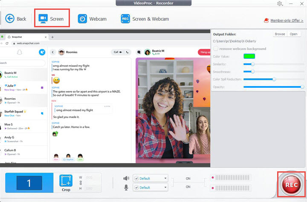Pick the green Color Value swatch
The height and width of the screenshot is (202, 307).
tap(249, 56)
